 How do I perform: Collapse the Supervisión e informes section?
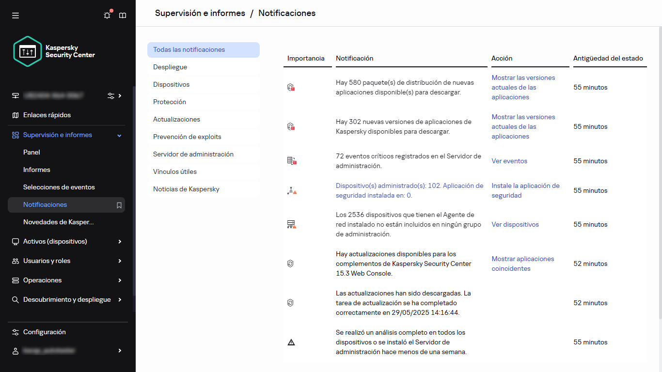(119, 135)
